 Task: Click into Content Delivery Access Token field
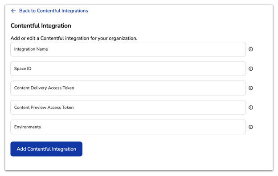[128, 88]
